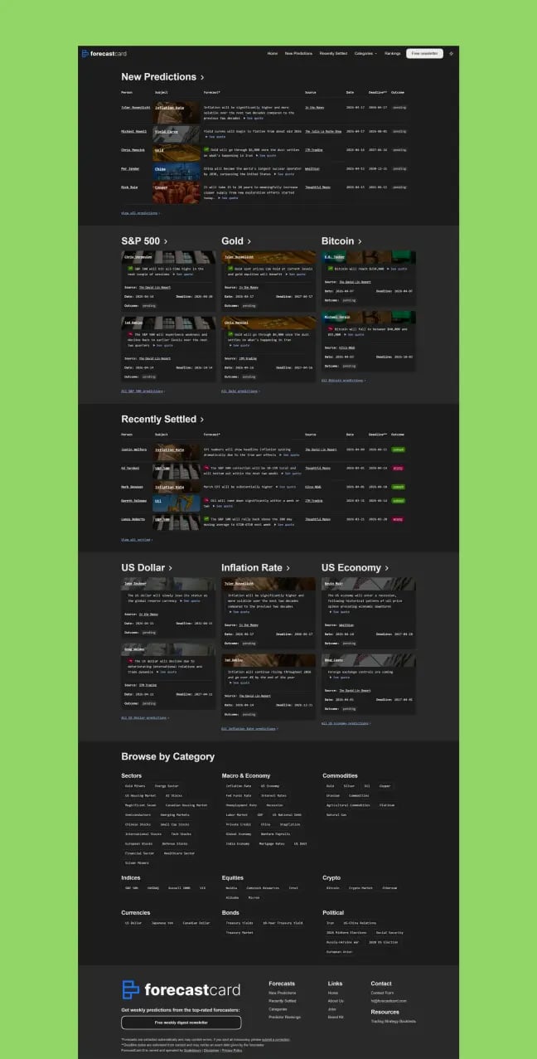The width and height of the screenshot is (537, 1059).
Task: Open the Categories dropdown in the header
Action: tap(365, 53)
